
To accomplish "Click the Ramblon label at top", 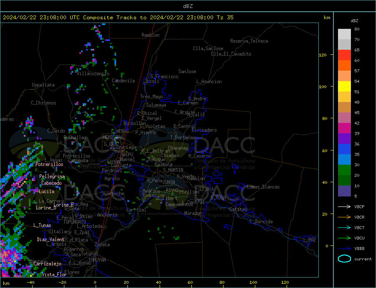I will [150, 35].
